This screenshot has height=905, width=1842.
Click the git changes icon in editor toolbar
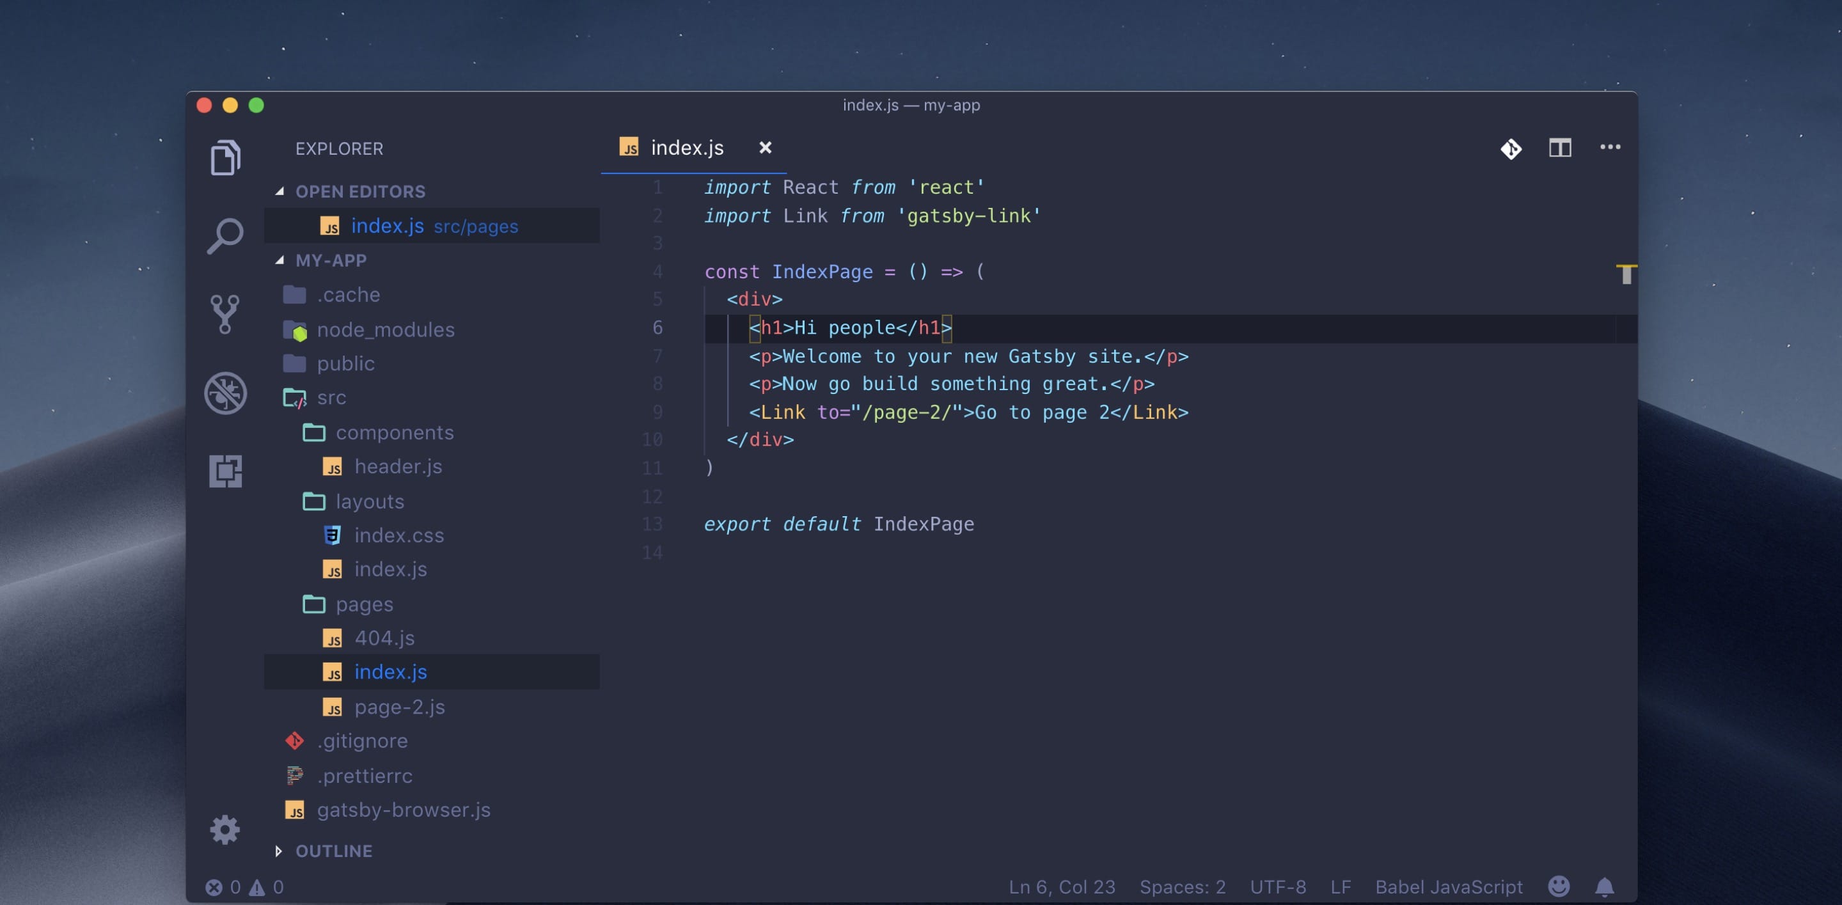[x=1511, y=148]
